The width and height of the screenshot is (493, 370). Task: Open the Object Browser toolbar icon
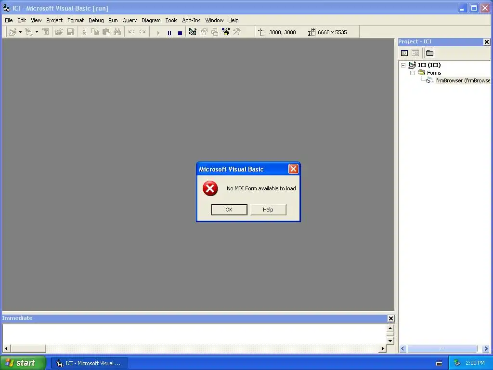[x=226, y=32]
